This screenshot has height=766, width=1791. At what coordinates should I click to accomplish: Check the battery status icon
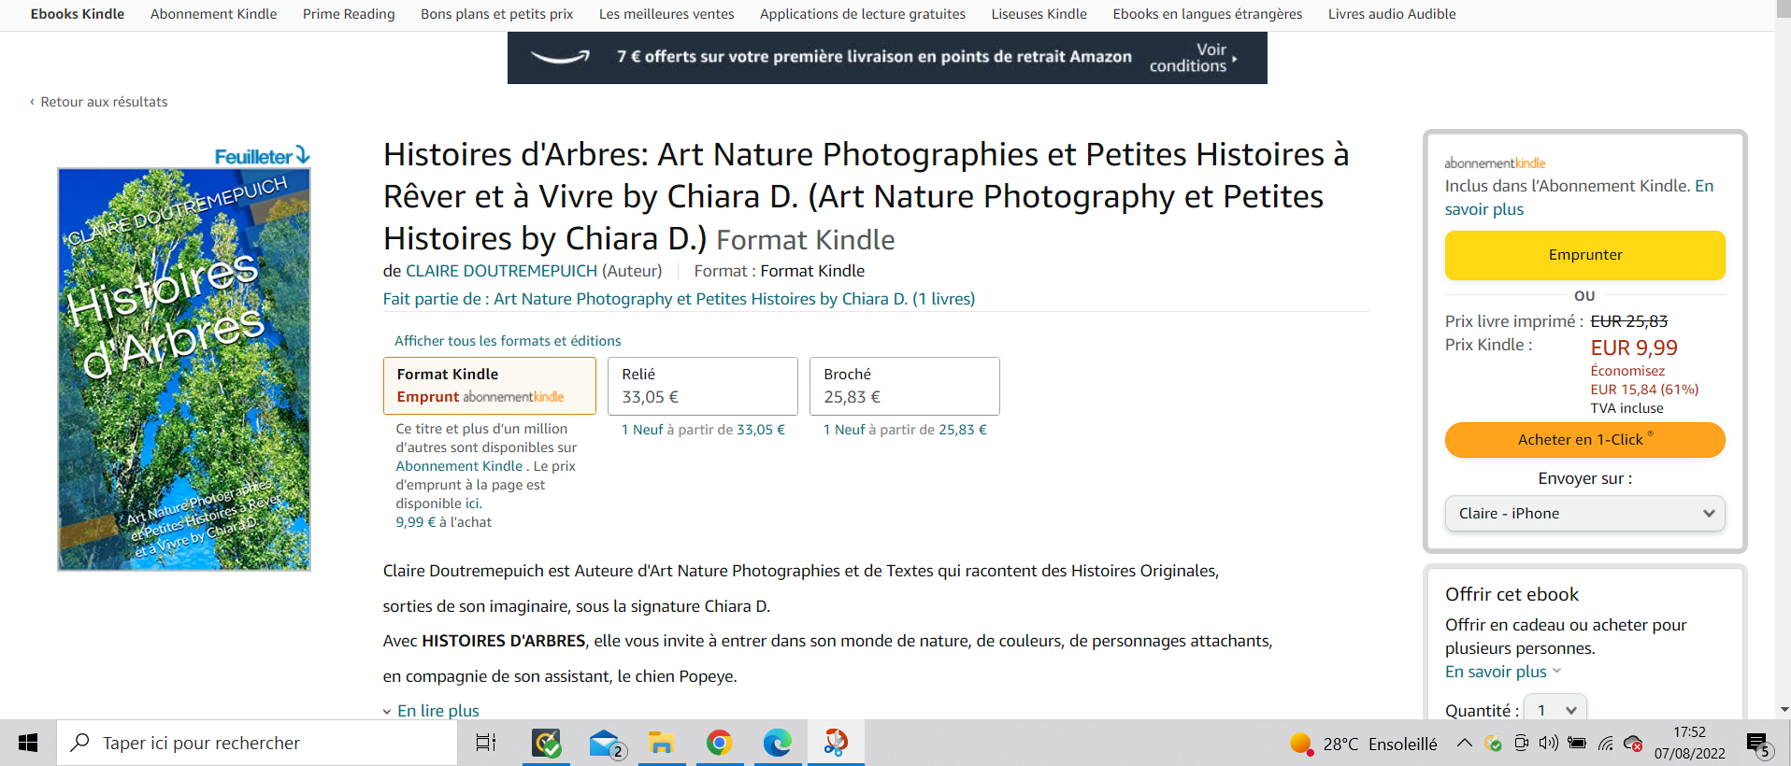click(x=1577, y=744)
